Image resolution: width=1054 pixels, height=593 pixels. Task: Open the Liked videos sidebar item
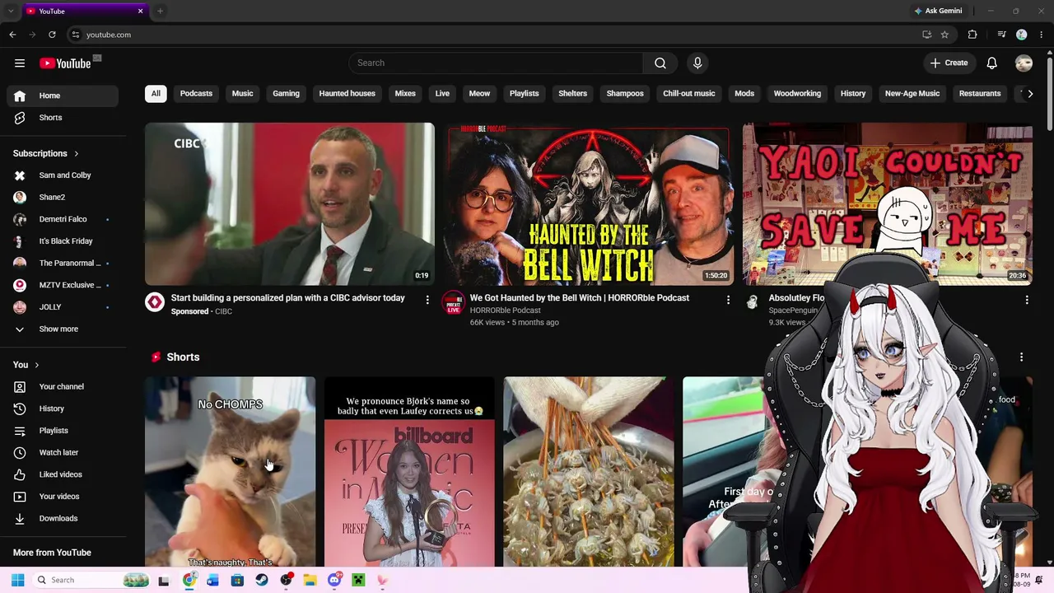tap(63, 474)
